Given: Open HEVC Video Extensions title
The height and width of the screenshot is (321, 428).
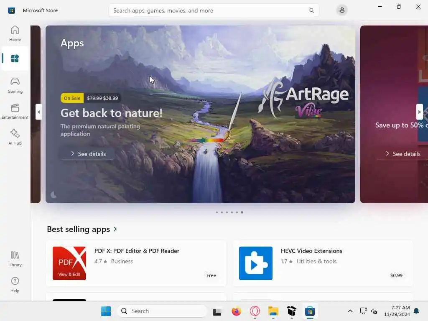Looking at the screenshot, I should pos(311,251).
